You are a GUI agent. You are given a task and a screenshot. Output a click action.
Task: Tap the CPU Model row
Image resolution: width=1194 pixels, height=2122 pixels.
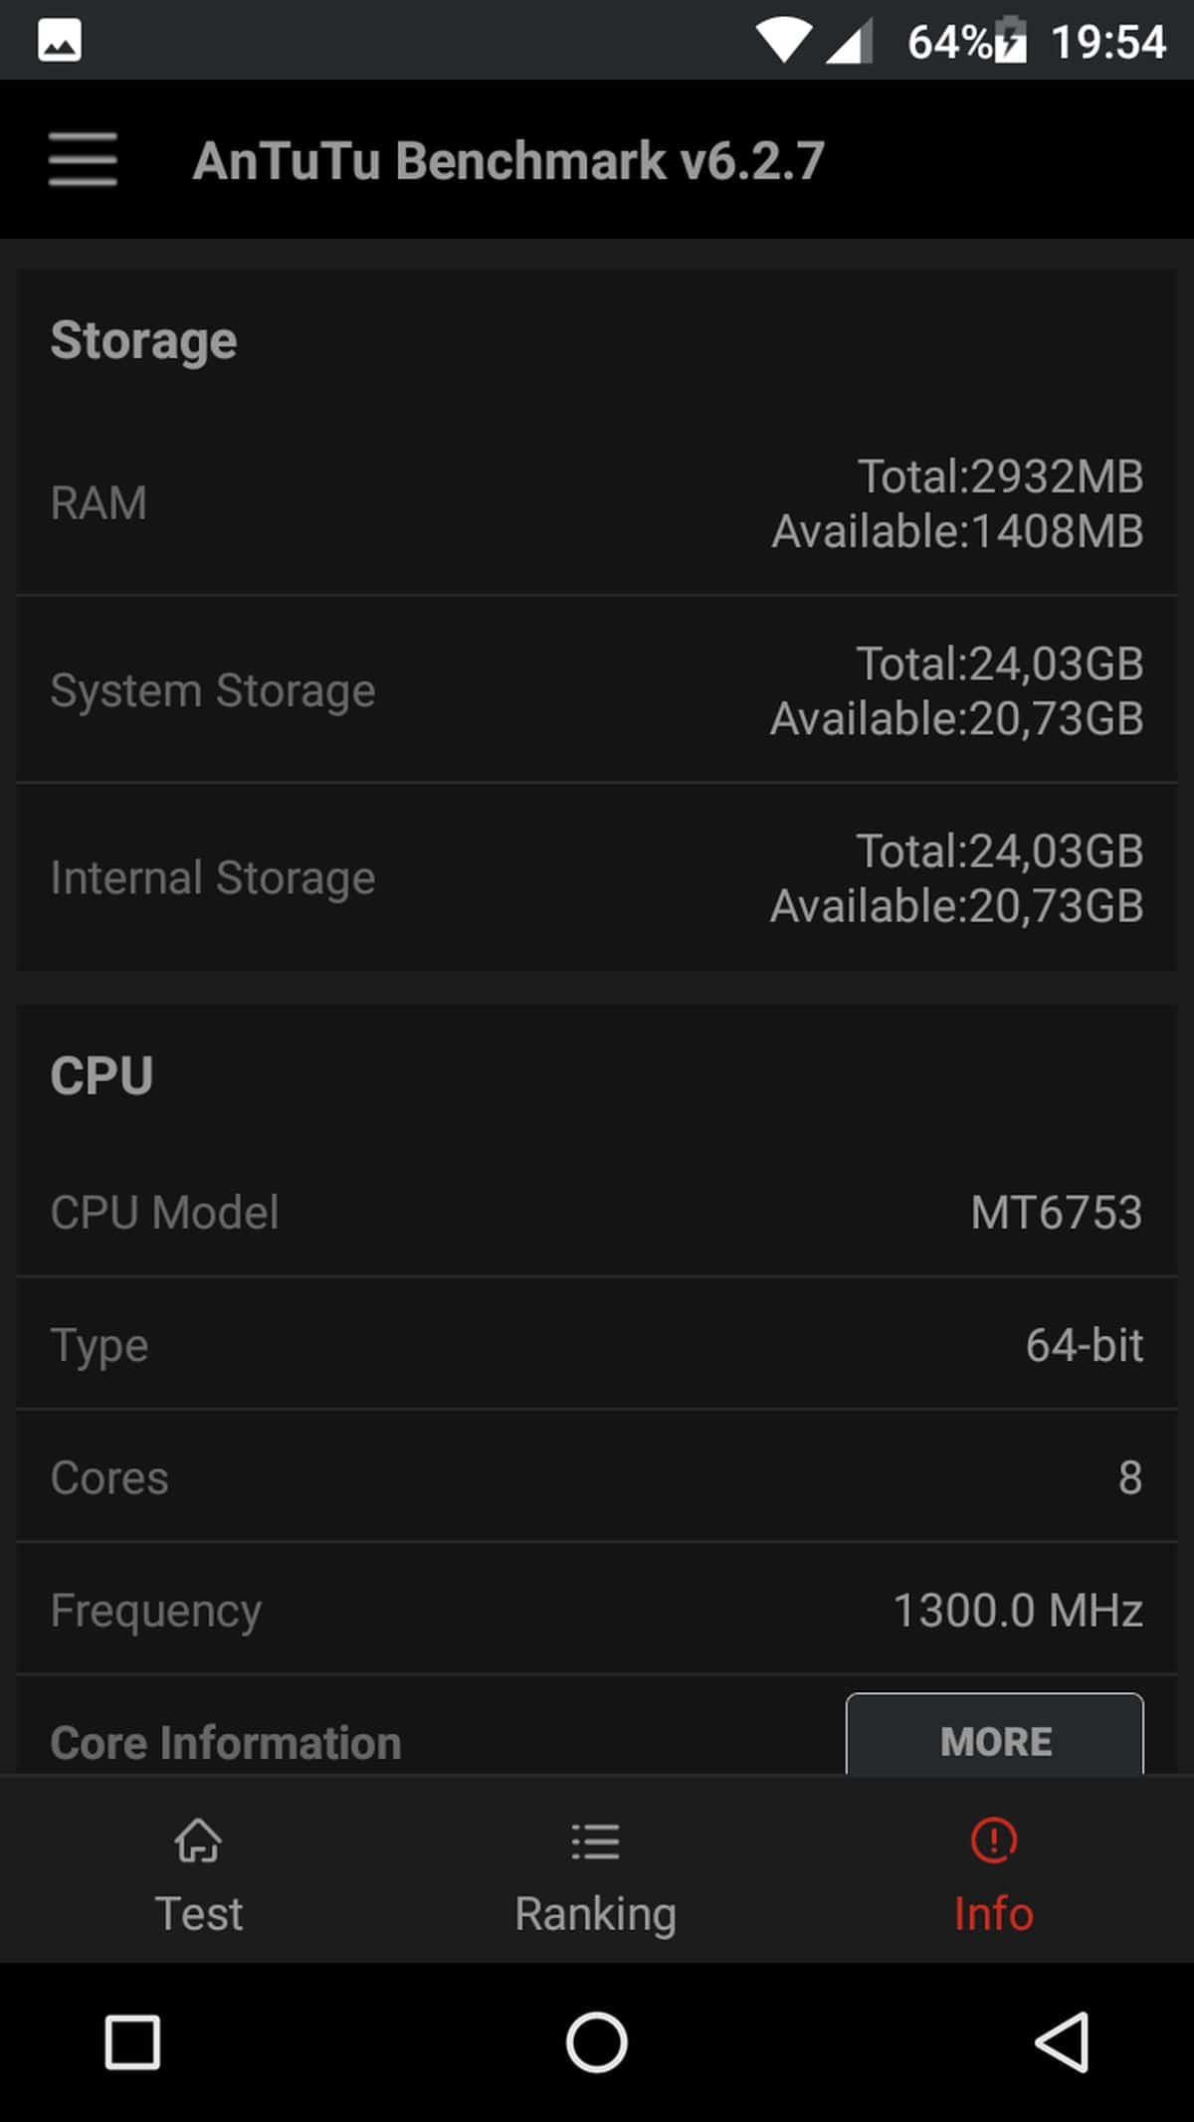[597, 1212]
